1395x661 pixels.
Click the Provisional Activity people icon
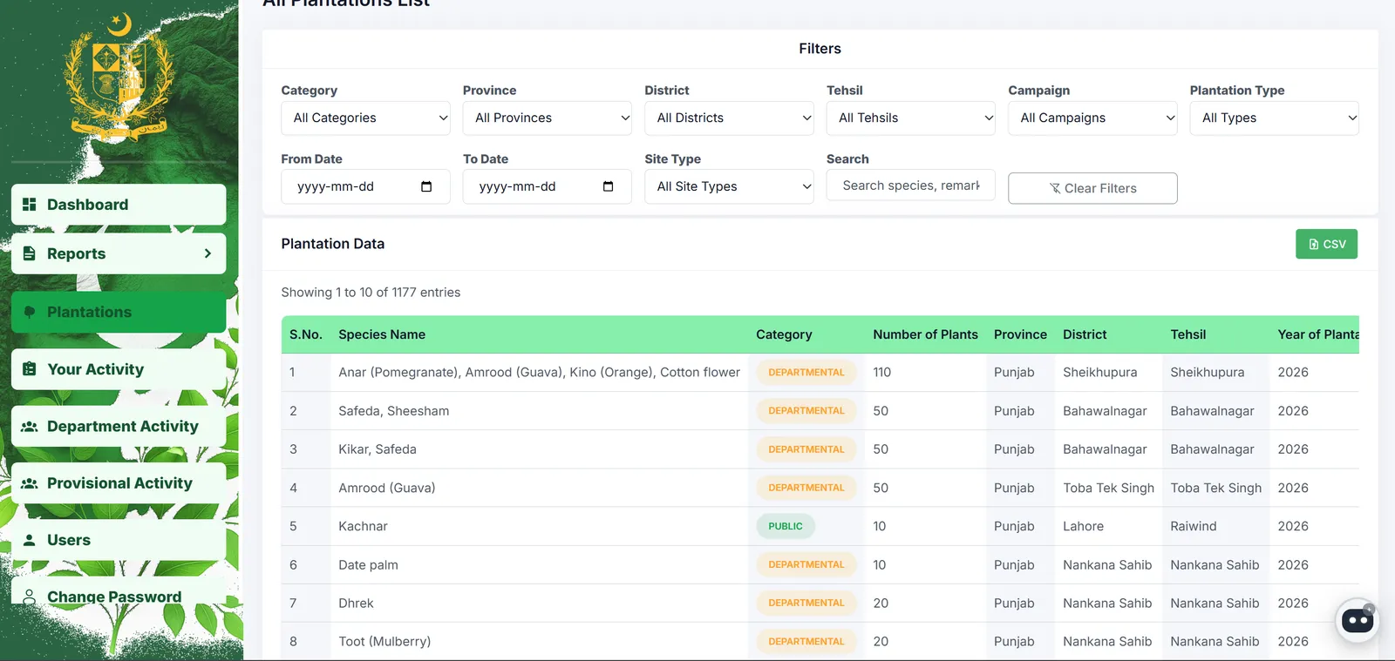(30, 483)
